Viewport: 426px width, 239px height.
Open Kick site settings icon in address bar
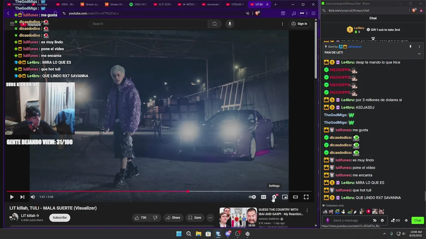[x=324, y=10]
